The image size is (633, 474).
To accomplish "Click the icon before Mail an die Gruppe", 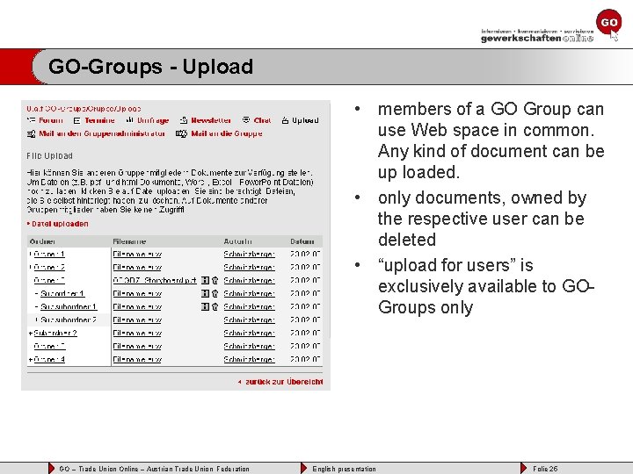I will point(182,133).
